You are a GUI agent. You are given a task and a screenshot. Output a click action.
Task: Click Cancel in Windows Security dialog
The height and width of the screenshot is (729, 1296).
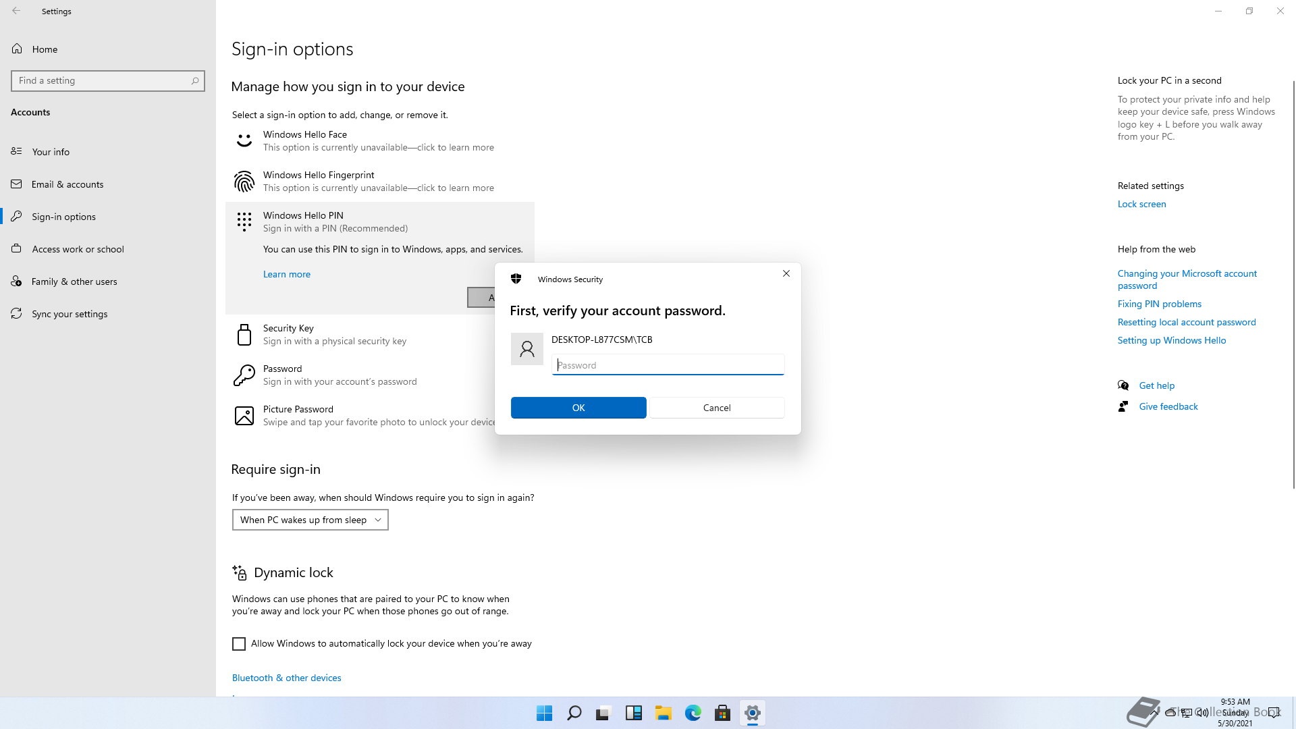click(717, 408)
